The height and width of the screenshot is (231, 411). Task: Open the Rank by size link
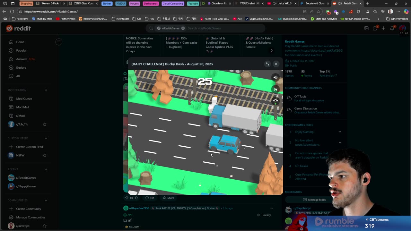[328, 76]
